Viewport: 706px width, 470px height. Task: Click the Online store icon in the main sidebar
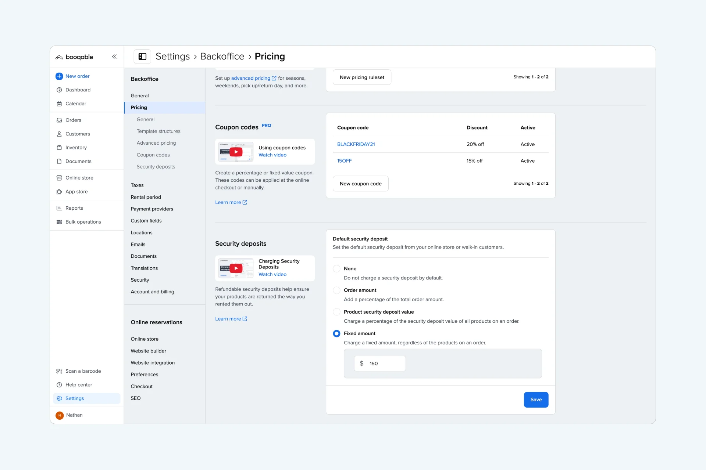[59, 178]
